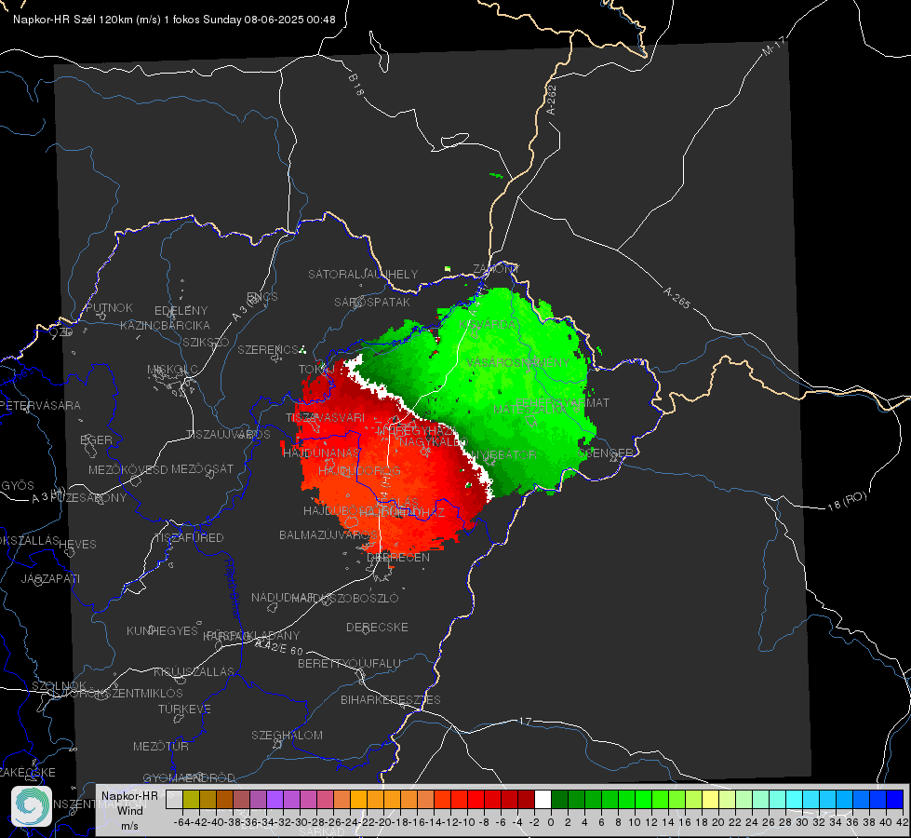Select the darkest green swatch above 0
The height and width of the screenshot is (838, 911).
pyautogui.click(x=559, y=799)
